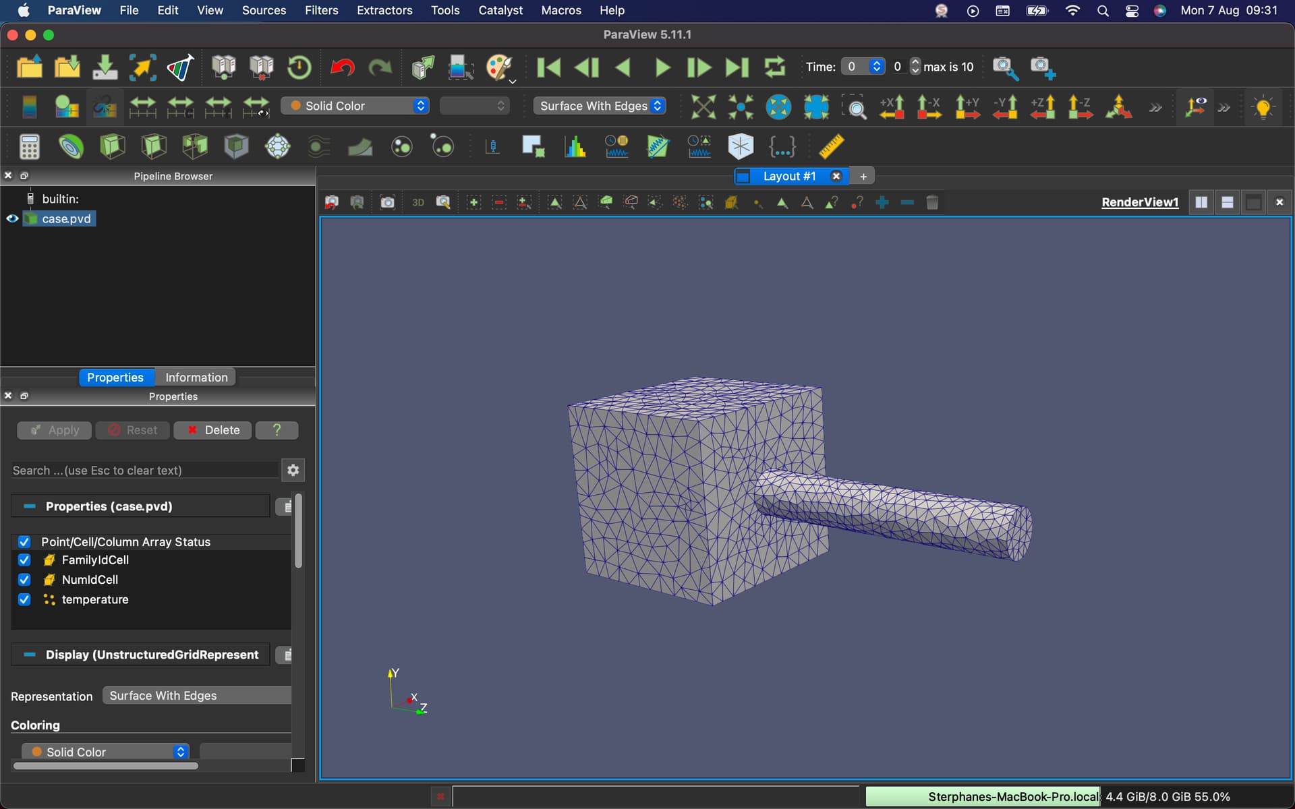
Task: Open the Surface With Edges toolbar dropdown
Action: [x=599, y=106]
